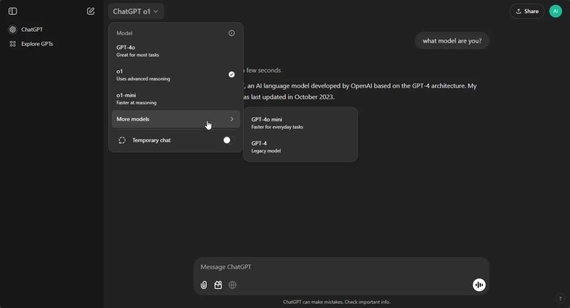Choose the GPT-4 legacy model
Image resolution: width=570 pixels, height=308 pixels.
click(301, 146)
